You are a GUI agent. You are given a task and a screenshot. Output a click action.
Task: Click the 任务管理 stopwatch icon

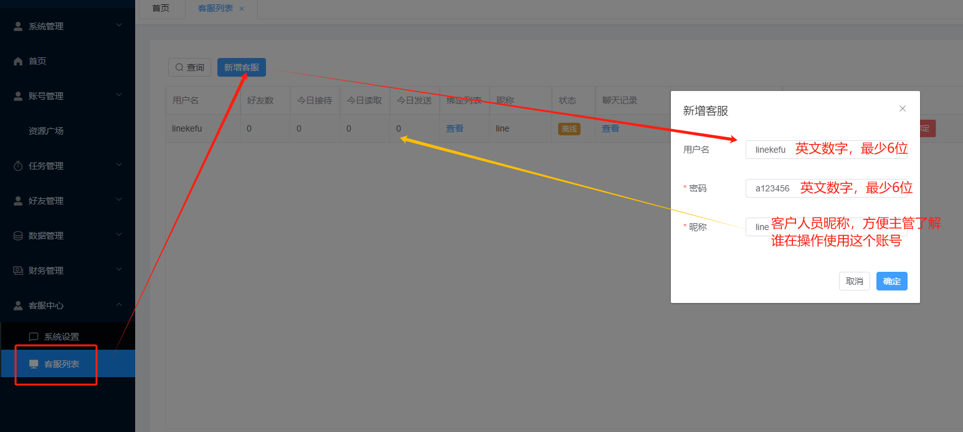click(18, 166)
